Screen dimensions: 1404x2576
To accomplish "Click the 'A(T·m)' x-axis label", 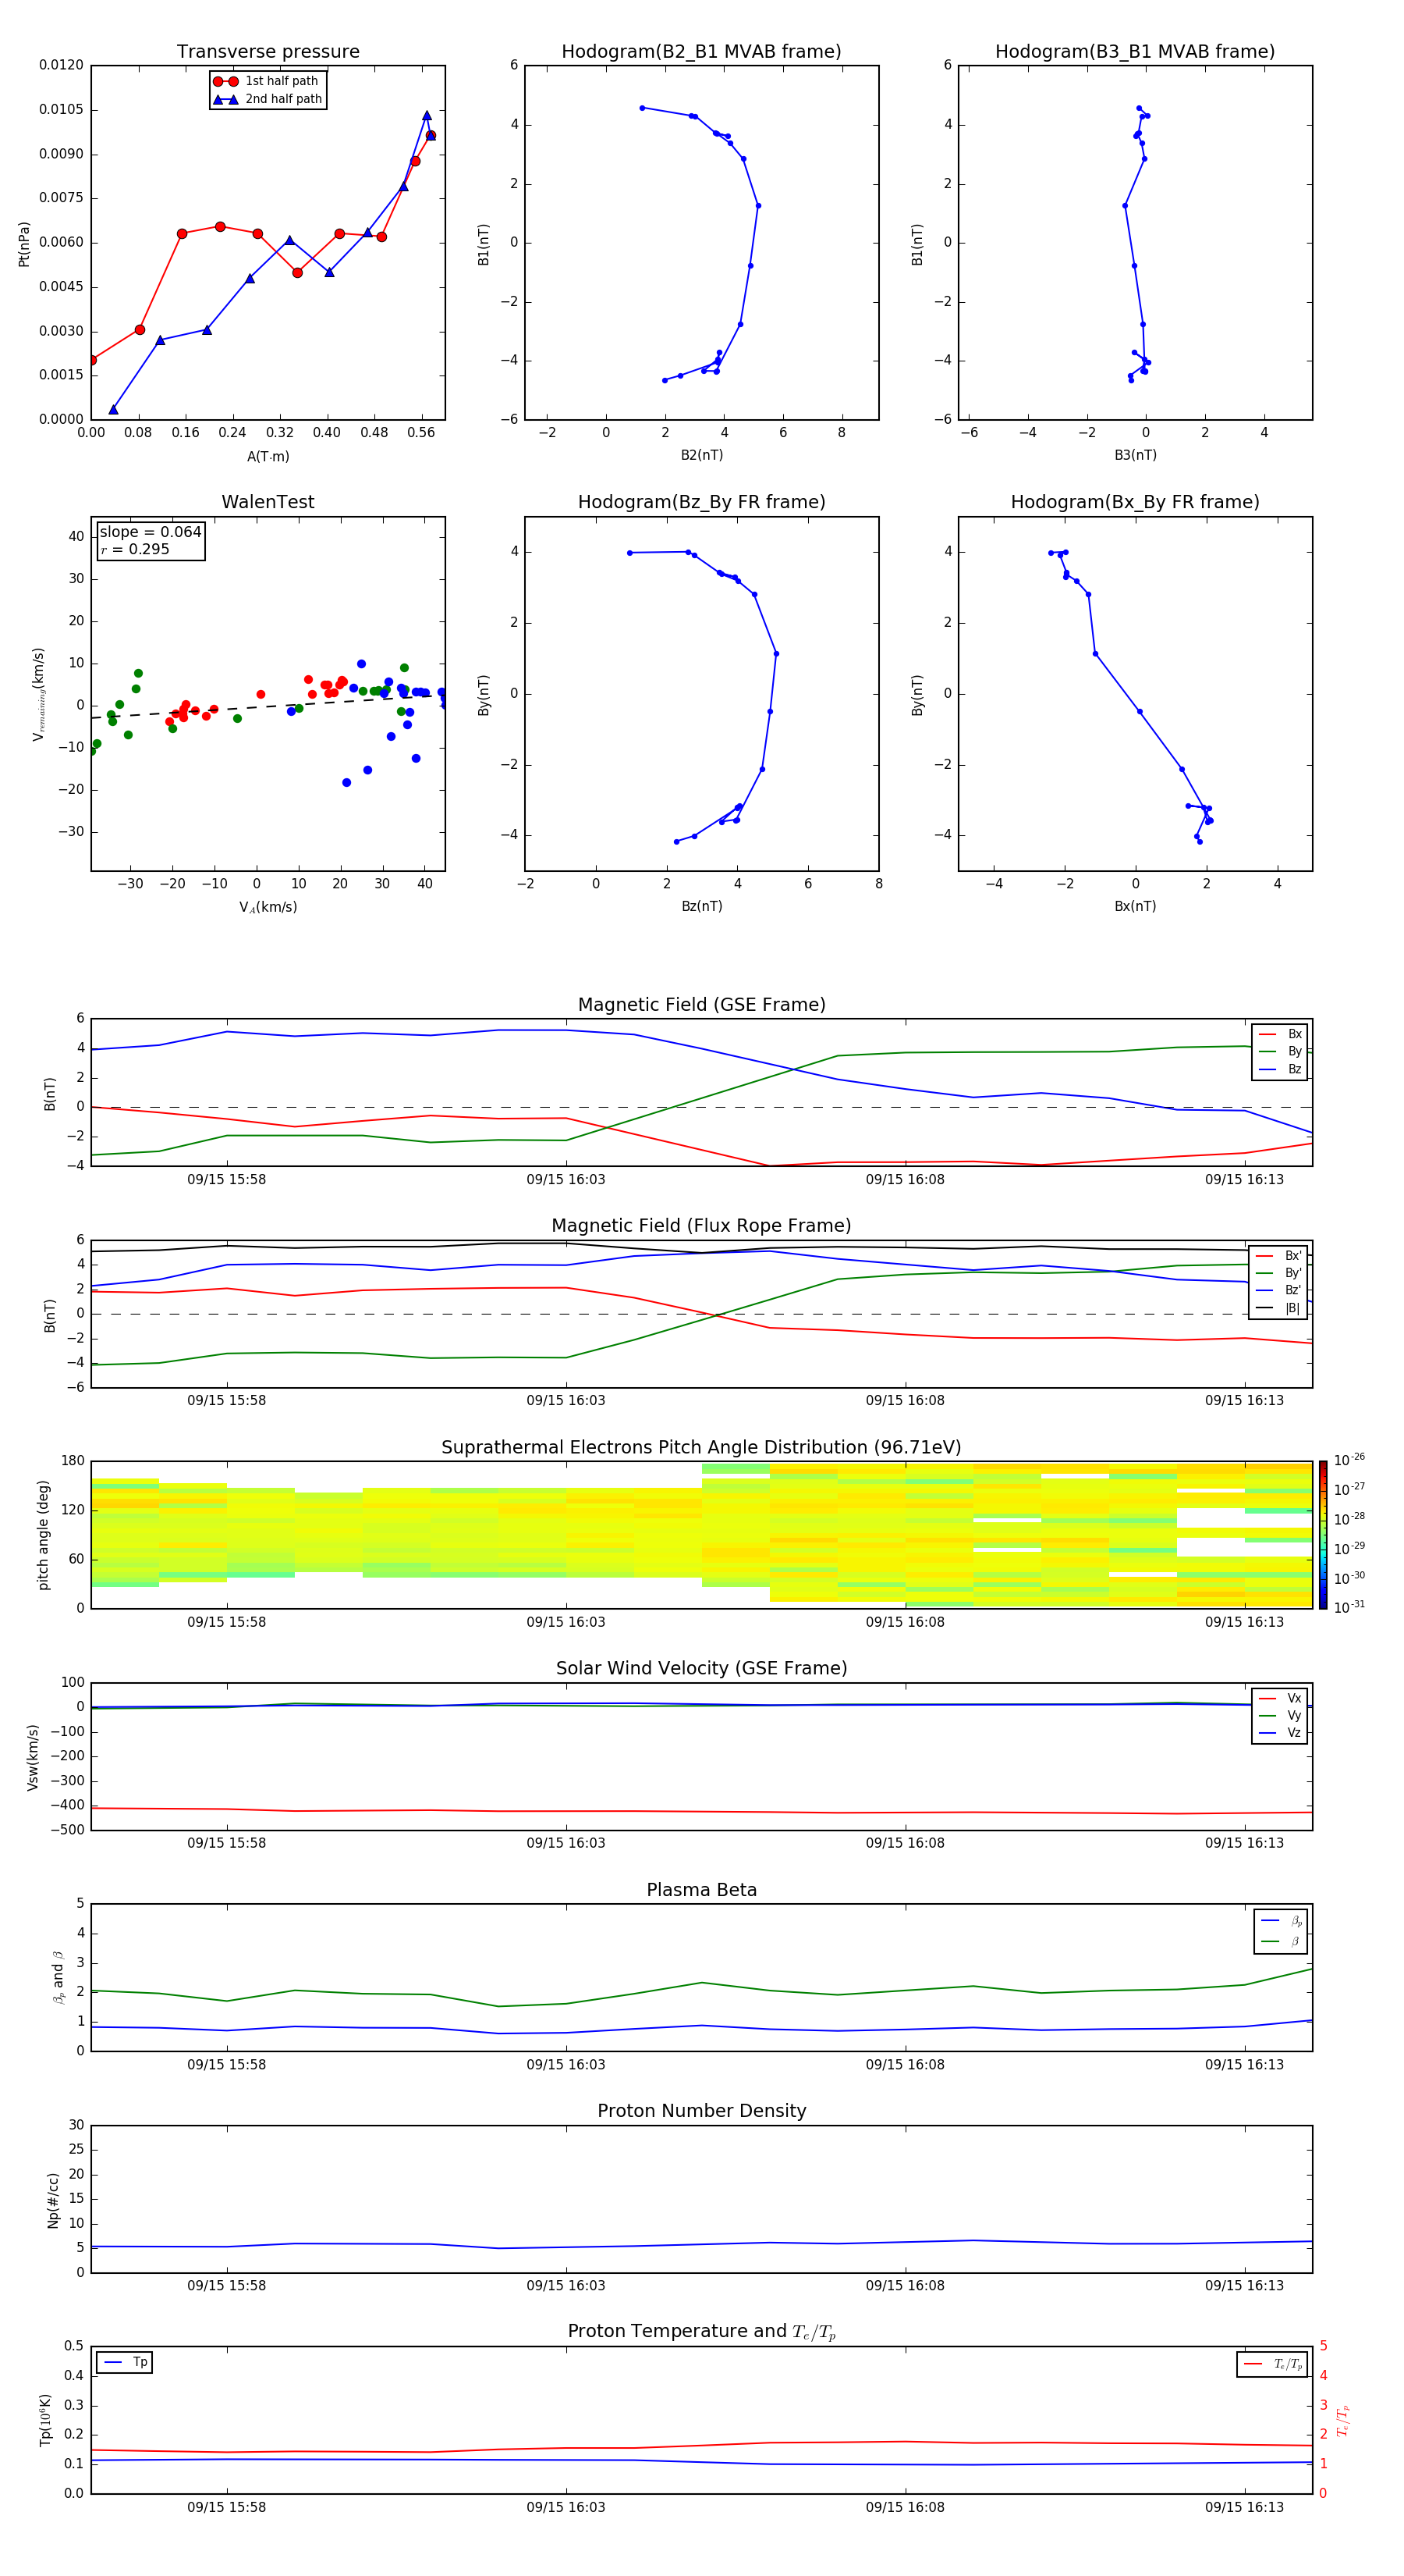I will [x=268, y=456].
